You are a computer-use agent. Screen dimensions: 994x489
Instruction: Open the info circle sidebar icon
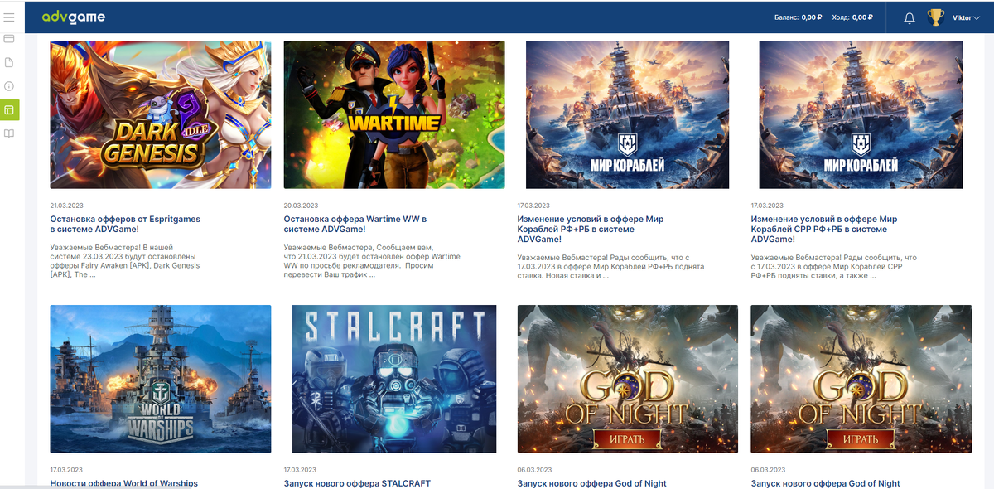point(9,85)
